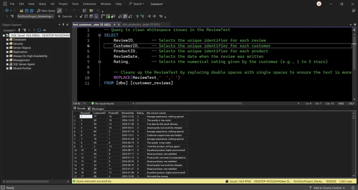The height and width of the screenshot is (190, 358).
Task: Expand the SQL Server Agent node
Action: pos(7,64)
